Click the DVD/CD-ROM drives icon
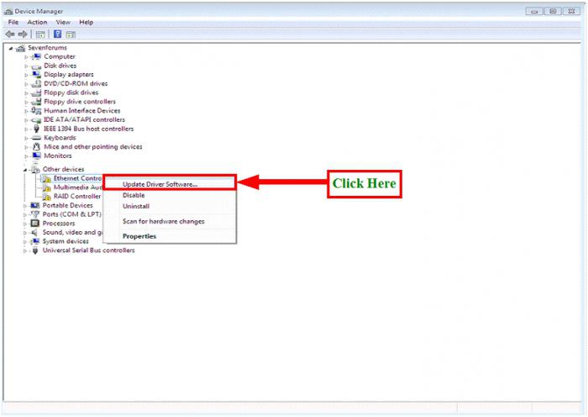 pos(36,84)
